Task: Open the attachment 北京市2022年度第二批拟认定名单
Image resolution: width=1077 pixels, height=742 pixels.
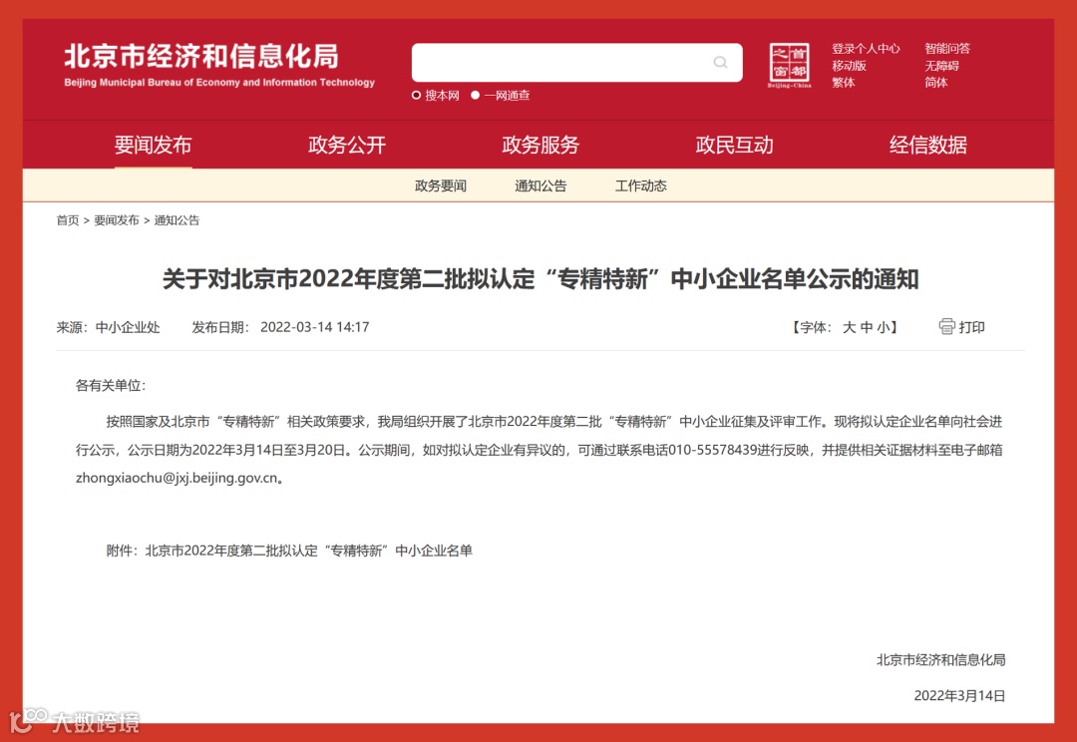Action: point(308,551)
